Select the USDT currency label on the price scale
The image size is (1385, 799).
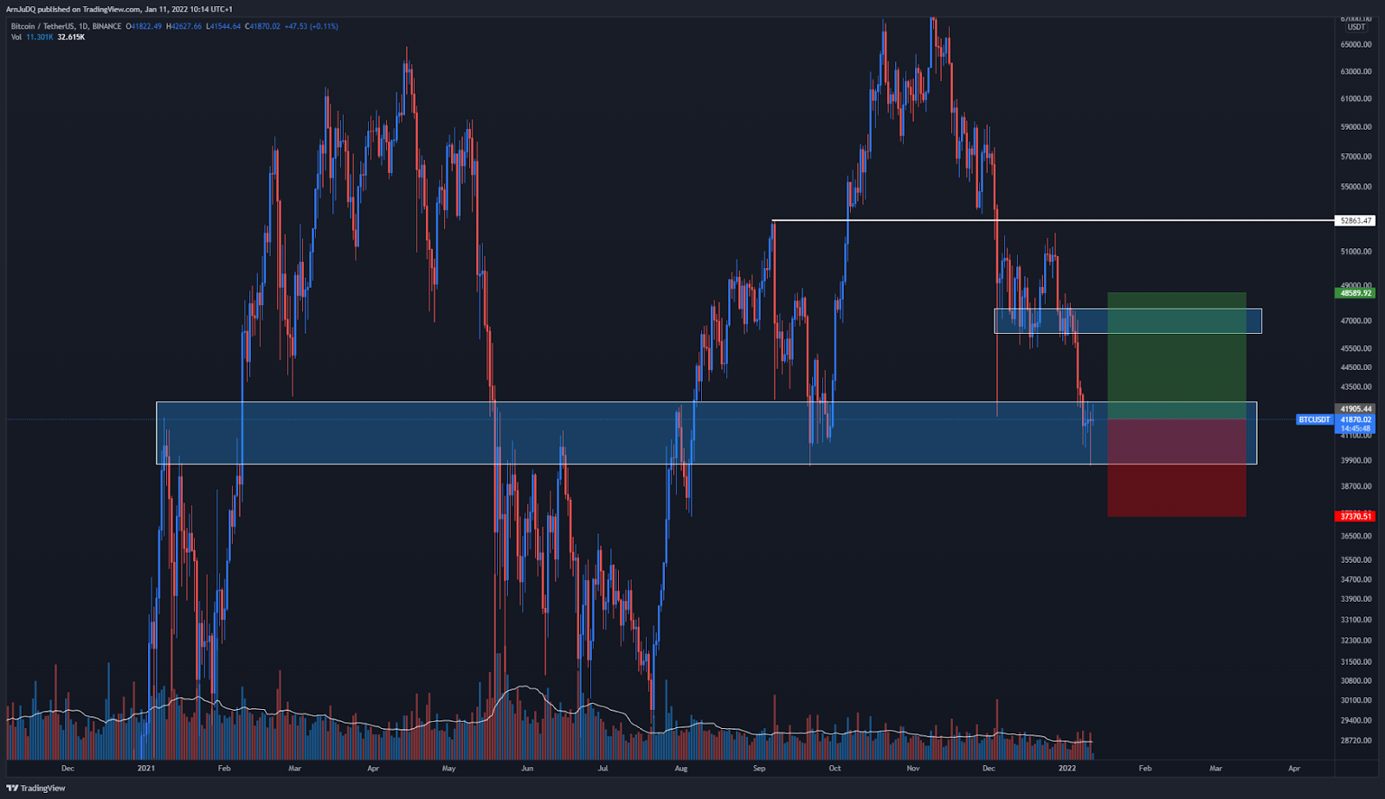pyautogui.click(x=1356, y=27)
